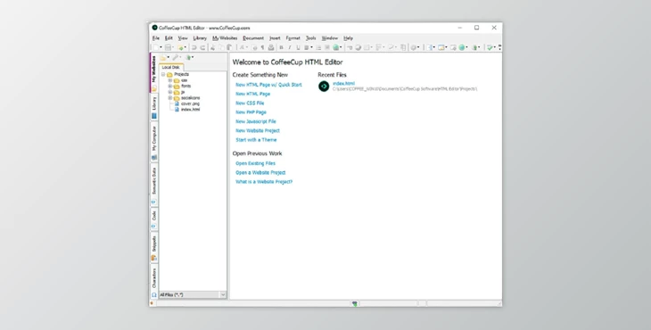Toggle Underline formatting in the toolbar
651x330 pixels.
pos(298,48)
